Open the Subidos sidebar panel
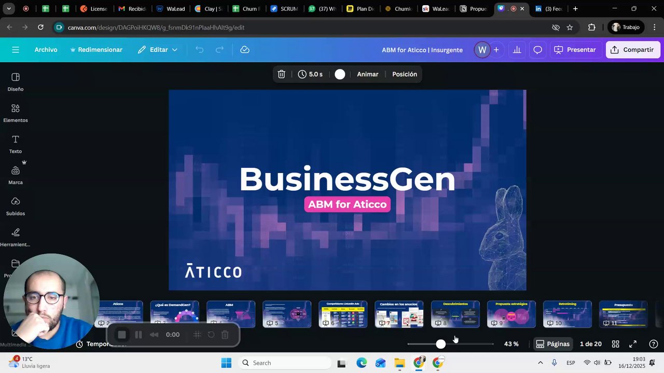 (16, 206)
